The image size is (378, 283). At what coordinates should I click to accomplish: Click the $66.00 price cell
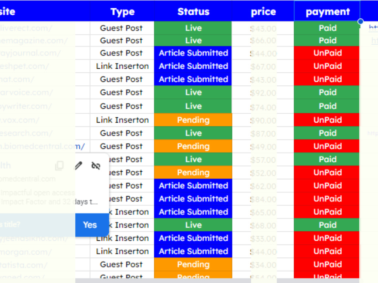(x=263, y=40)
